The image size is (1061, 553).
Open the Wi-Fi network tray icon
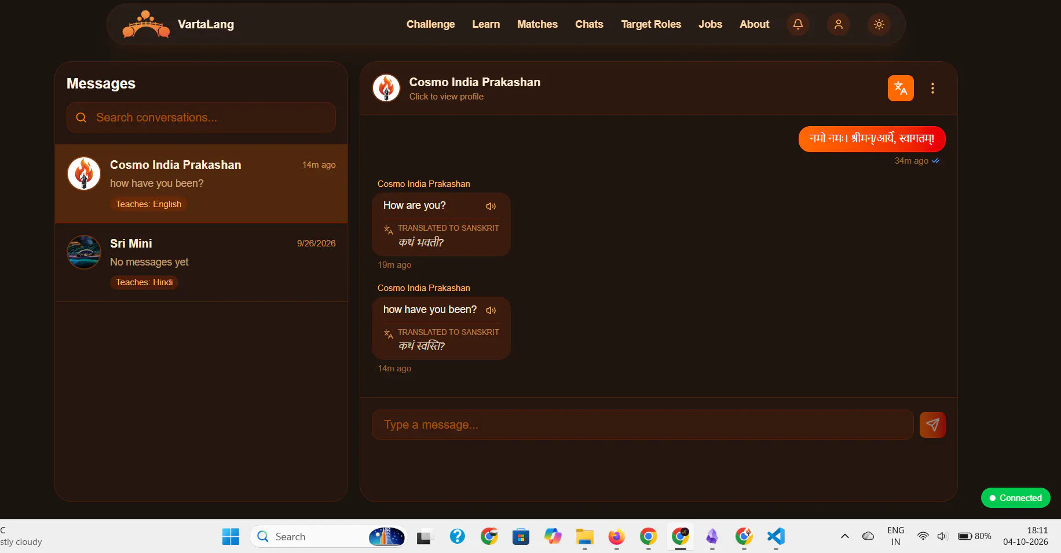click(923, 536)
